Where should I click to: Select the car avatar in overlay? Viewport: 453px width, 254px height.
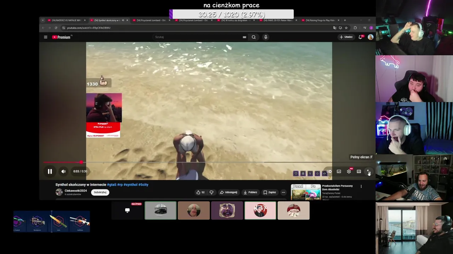click(x=160, y=211)
